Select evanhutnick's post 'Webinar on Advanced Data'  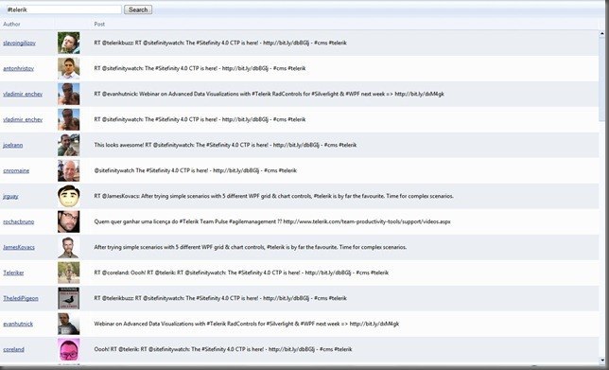[247, 324]
